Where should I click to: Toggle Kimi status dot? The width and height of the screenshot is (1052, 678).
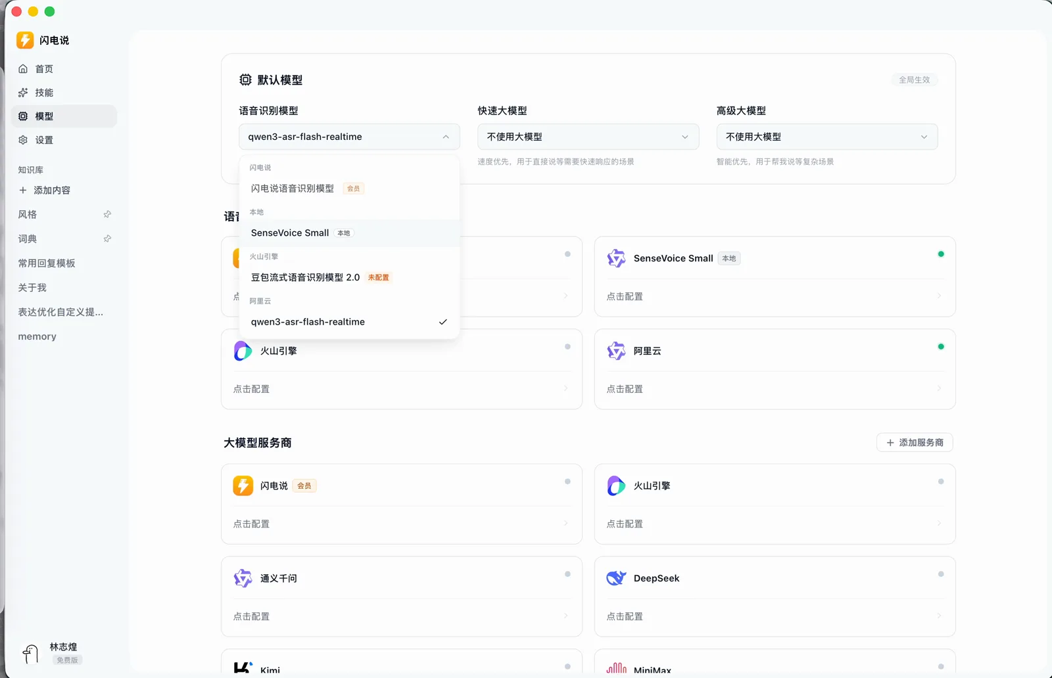coord(567,667)
